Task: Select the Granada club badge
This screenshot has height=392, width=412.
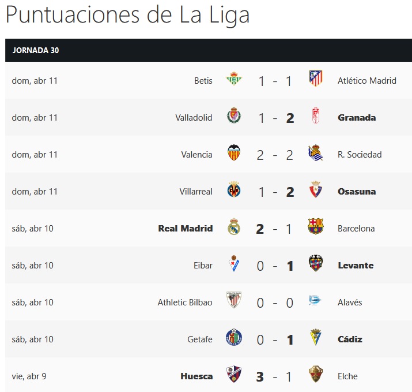Action: (316, 115)
